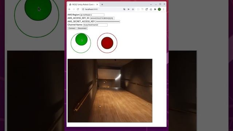
Task: Click the send/share page icon
Action: click(x=129, y=9)
